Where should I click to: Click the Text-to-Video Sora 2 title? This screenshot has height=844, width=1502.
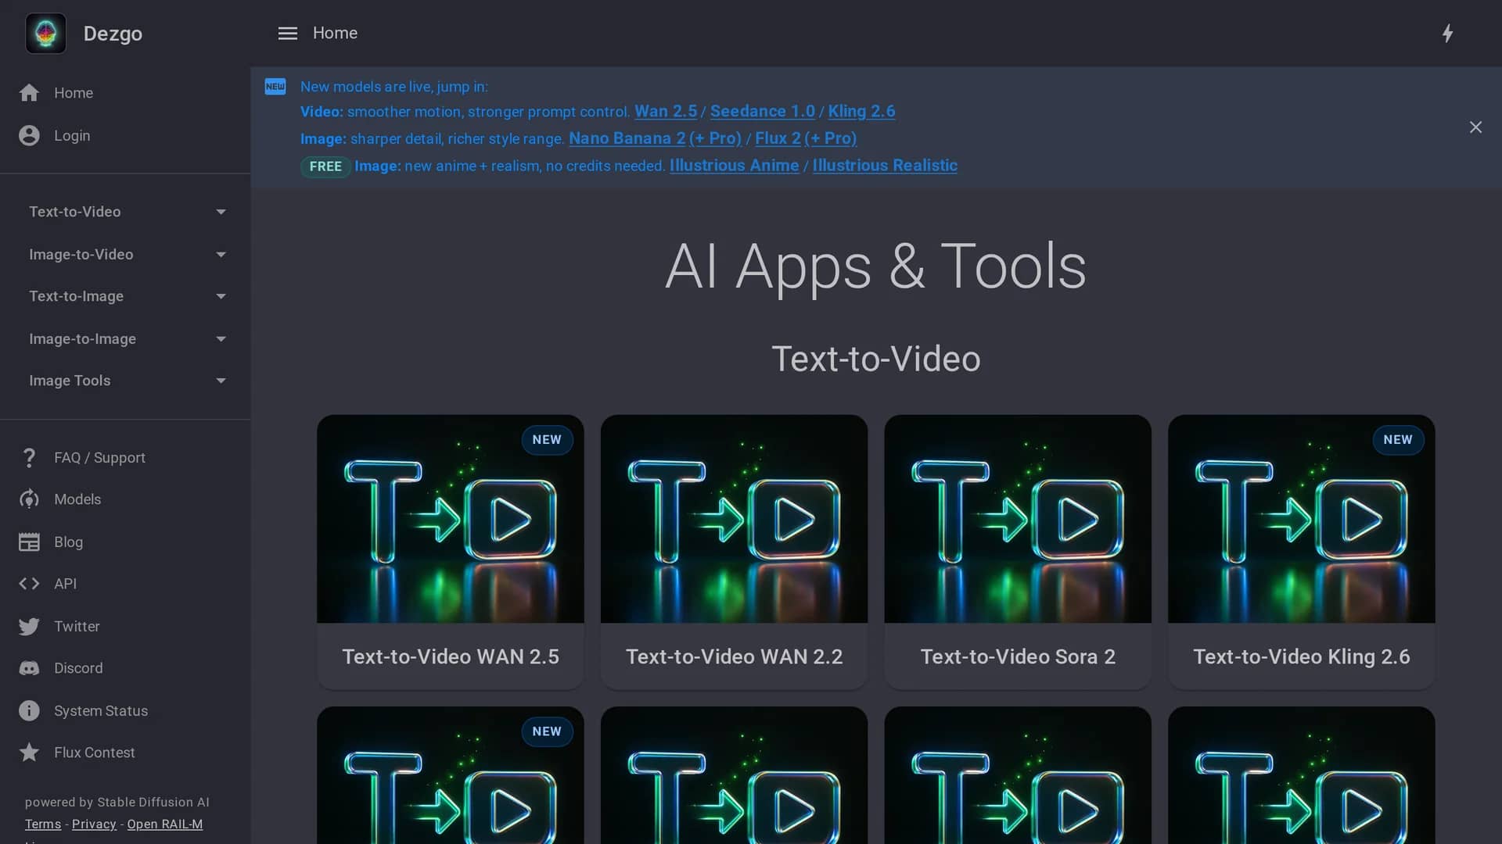tap(1018, 656)
